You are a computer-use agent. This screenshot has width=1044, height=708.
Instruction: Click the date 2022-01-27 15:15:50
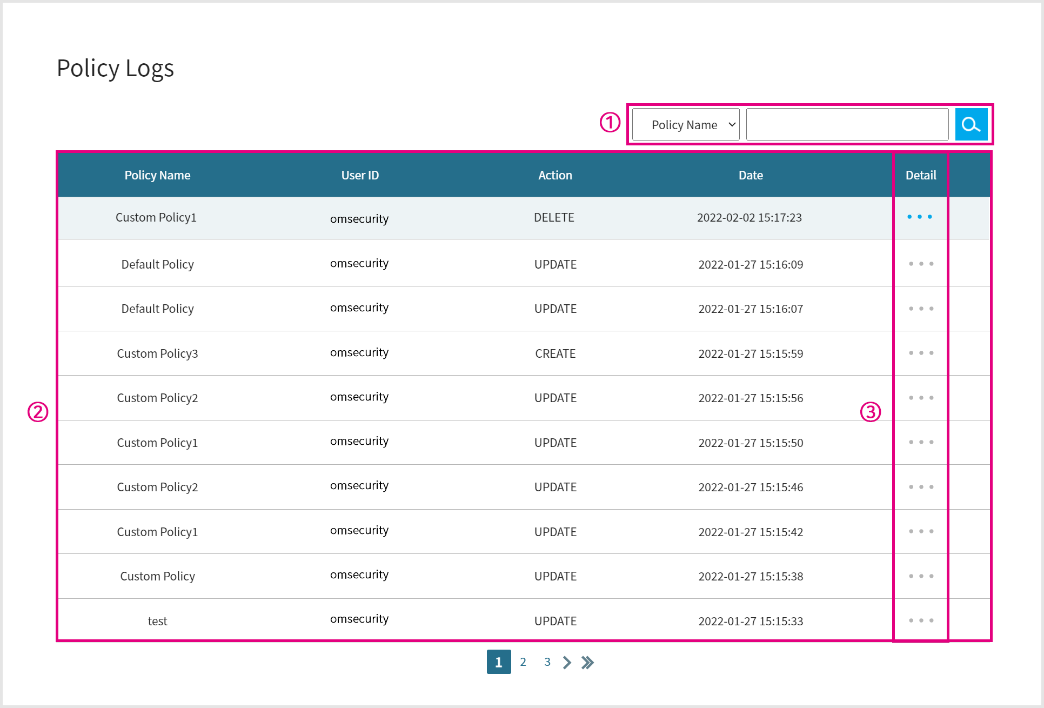pyautogui.click(x=751, y=443)
